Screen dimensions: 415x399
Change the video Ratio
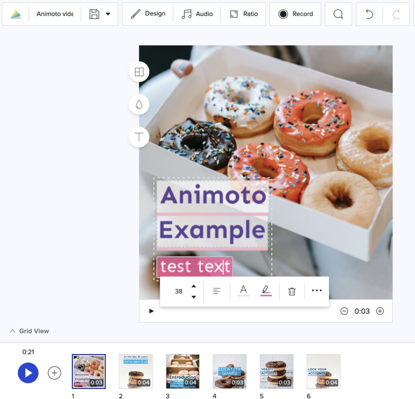(244, 13)
